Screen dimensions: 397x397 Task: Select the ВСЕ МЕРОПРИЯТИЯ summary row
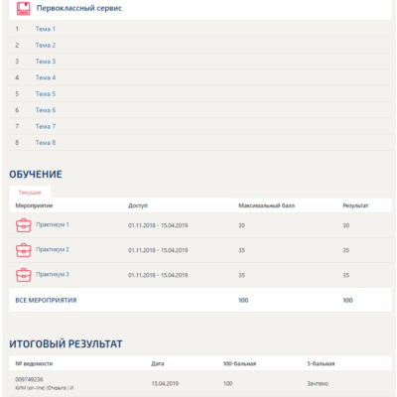200,300
